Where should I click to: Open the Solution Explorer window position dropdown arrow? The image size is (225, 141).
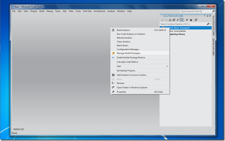click(x=205, y=16)
